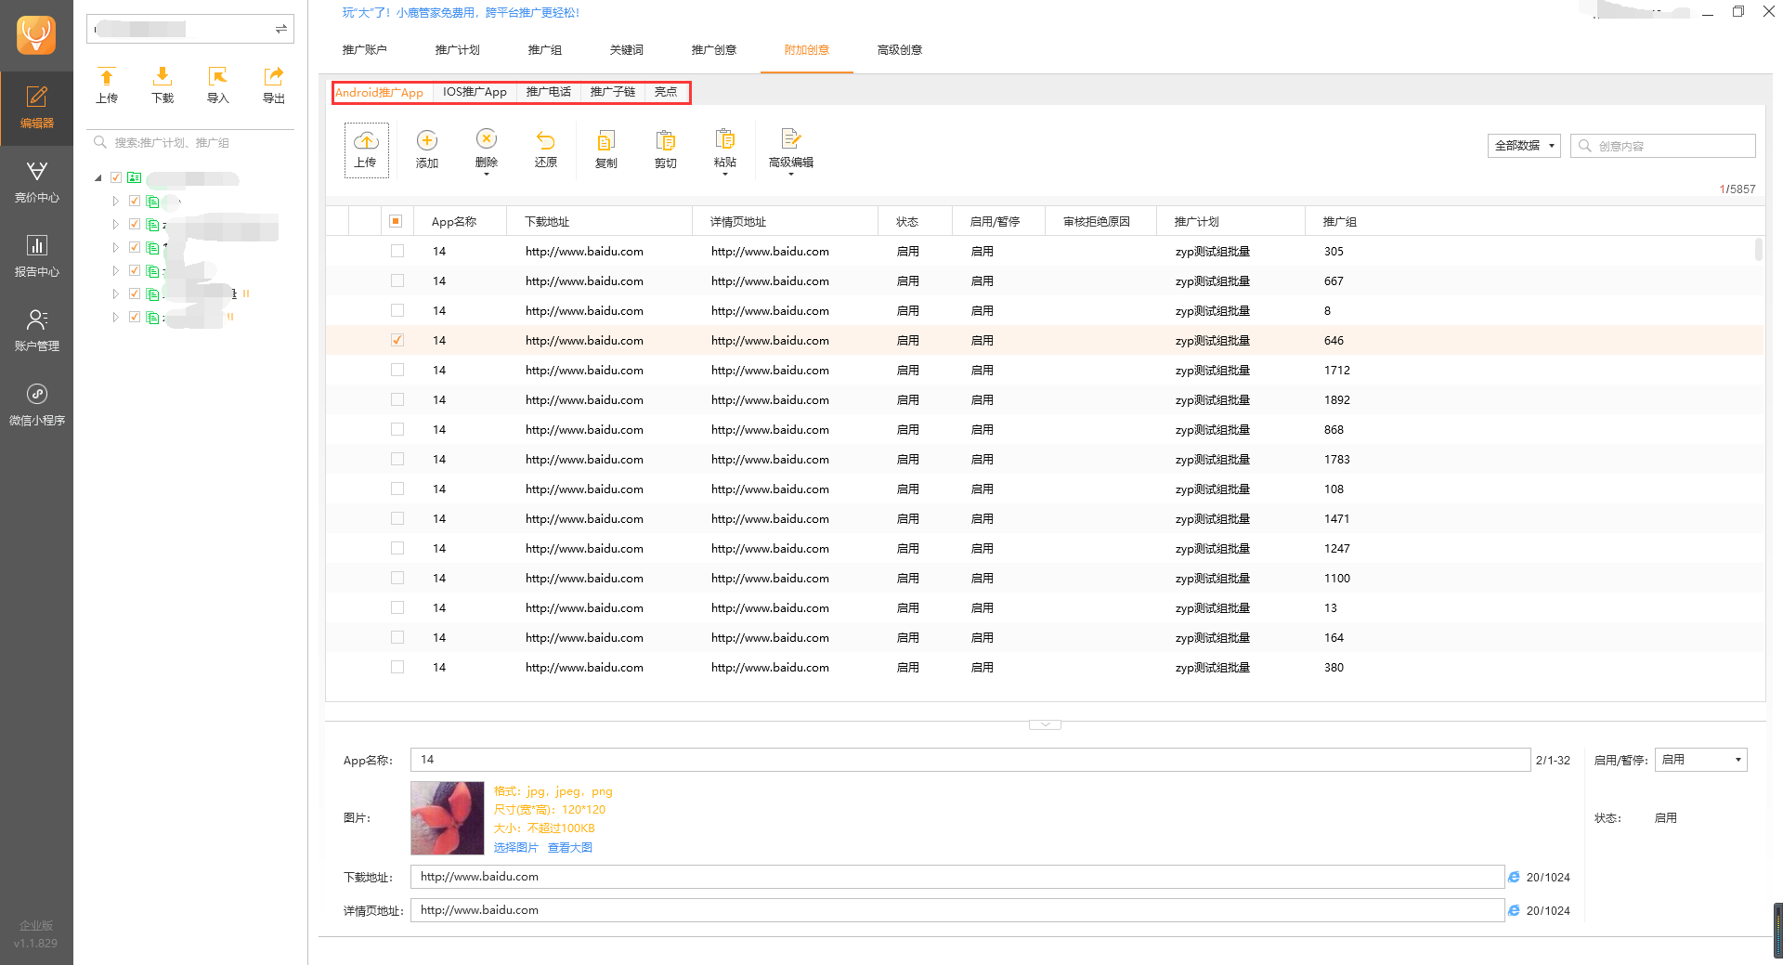Screen dimensions: 1783x965
Task: Click the 查看大图 link
Action: click(x=570, y=847)
